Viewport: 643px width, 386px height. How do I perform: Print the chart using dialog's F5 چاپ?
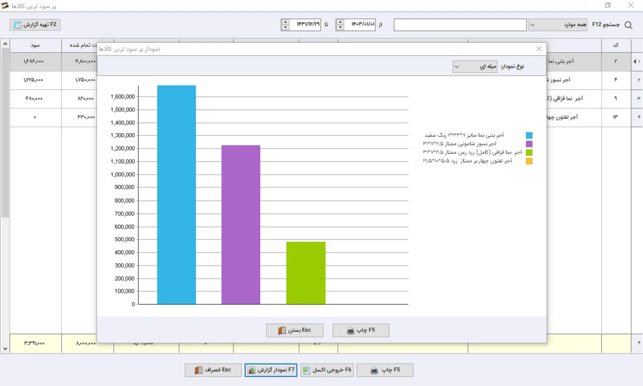click(361, 331)
